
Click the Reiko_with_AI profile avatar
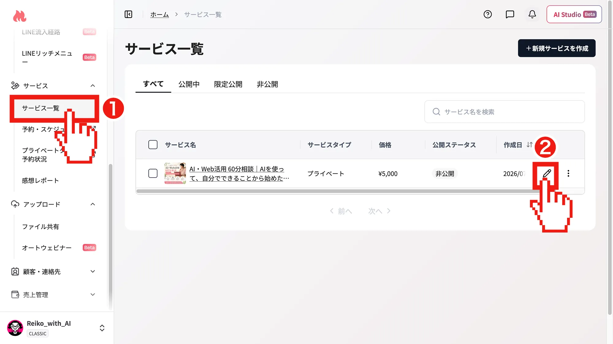15,328
